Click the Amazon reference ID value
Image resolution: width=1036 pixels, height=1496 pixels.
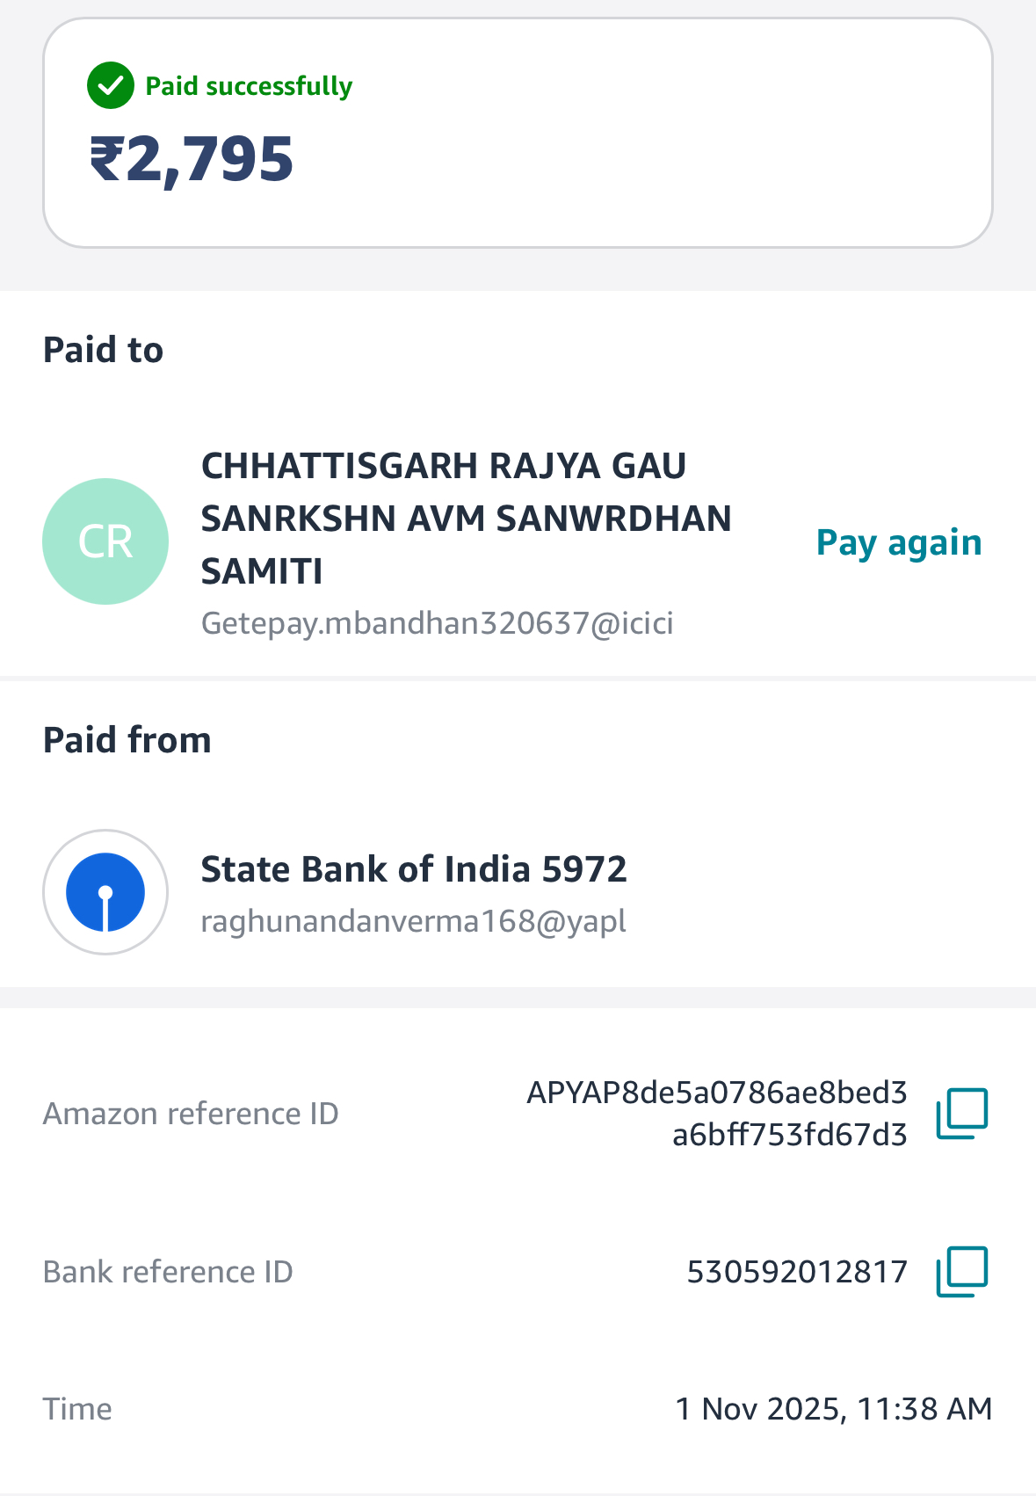[x=717, y=1114]
